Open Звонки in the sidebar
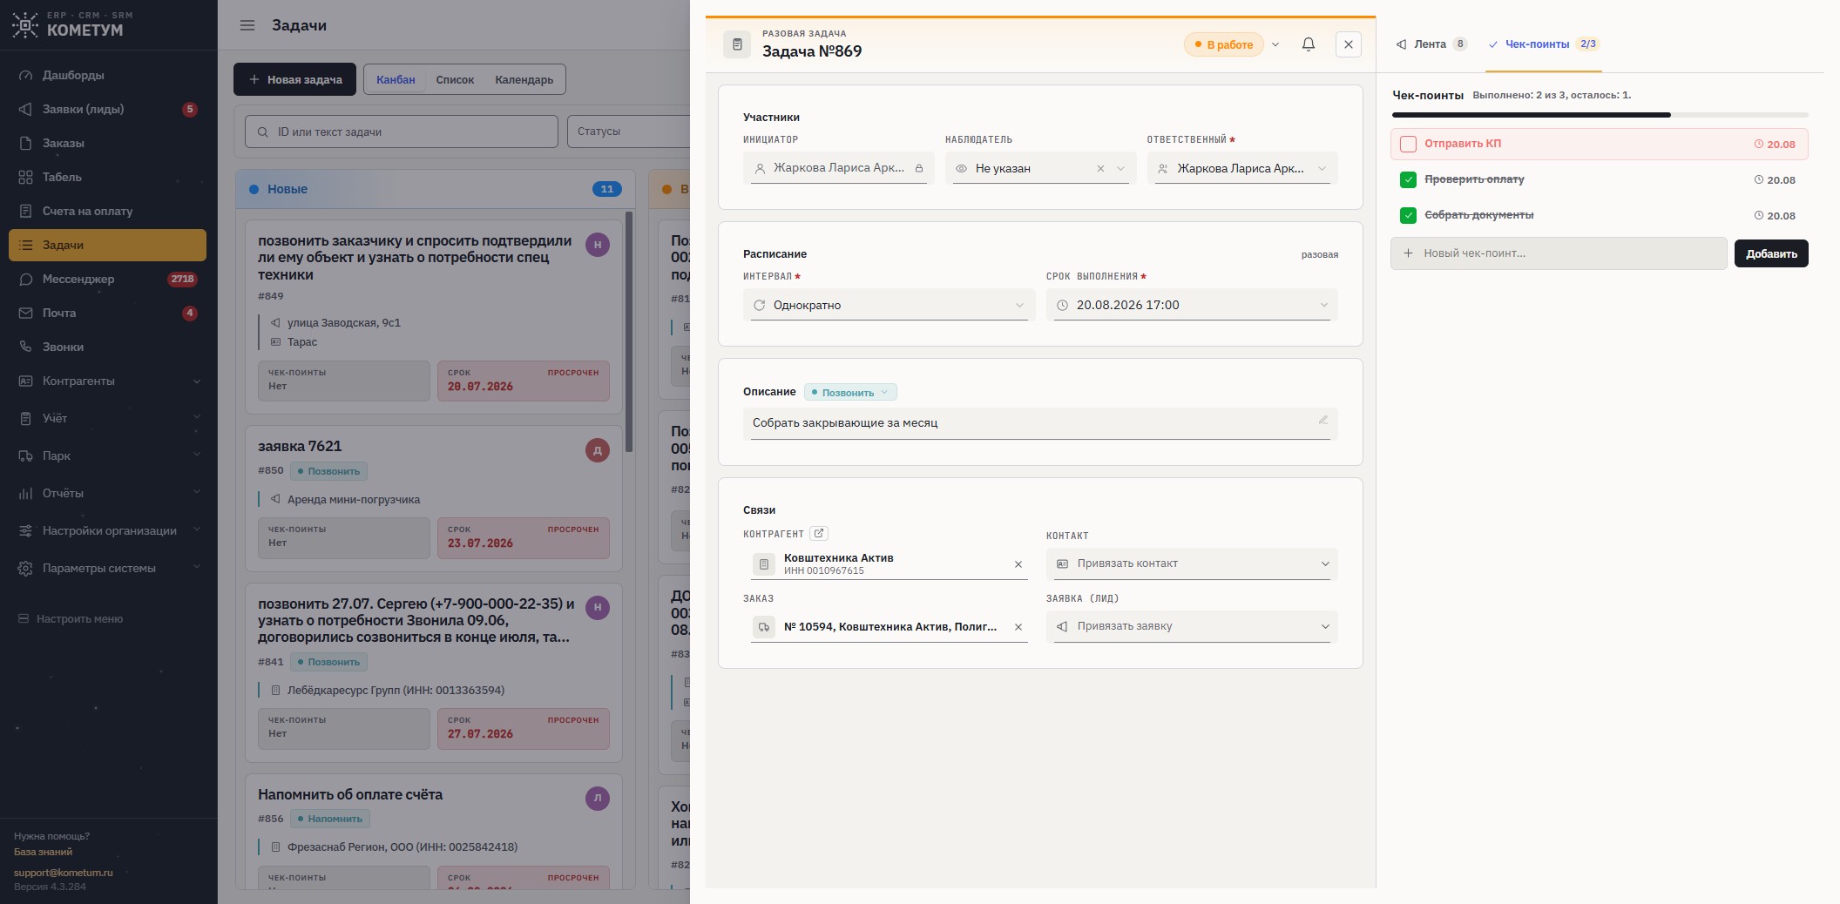The width and height of the screenshot is (1840, 904). [x=109, y=347]
